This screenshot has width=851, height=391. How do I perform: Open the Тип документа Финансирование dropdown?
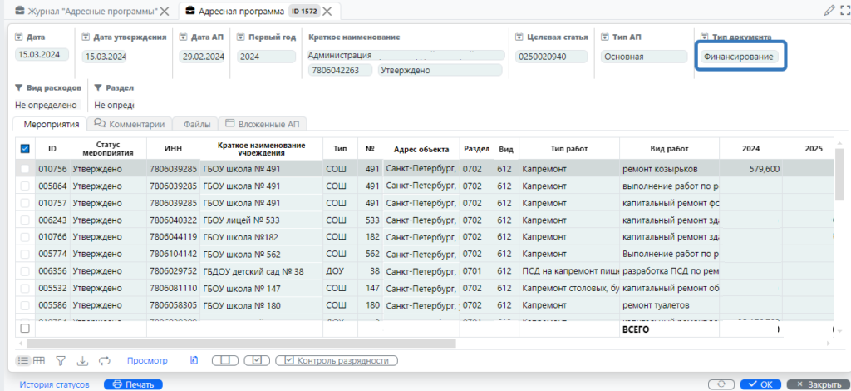[740, 57]
